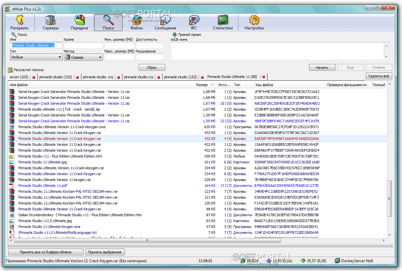Click the Макс. размер (Мб) field

click(x=119, y=57)
